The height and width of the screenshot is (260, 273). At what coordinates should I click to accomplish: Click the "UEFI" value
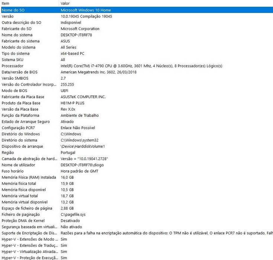coord(64,90)
